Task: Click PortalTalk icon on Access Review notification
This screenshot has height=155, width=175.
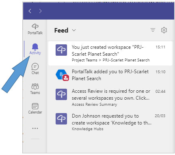Action: point(61,94)
